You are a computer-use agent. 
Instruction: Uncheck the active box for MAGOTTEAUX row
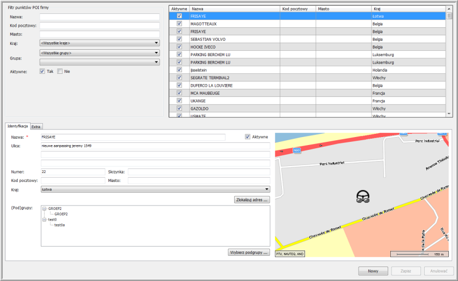(179, 24)
